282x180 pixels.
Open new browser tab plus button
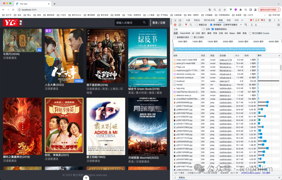55,4
